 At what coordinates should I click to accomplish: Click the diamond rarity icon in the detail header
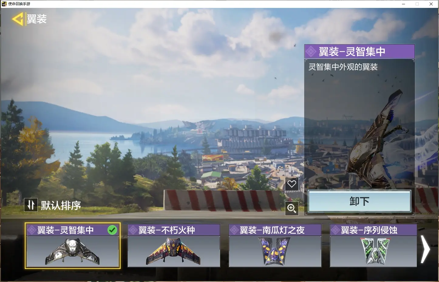pos(311,52)
